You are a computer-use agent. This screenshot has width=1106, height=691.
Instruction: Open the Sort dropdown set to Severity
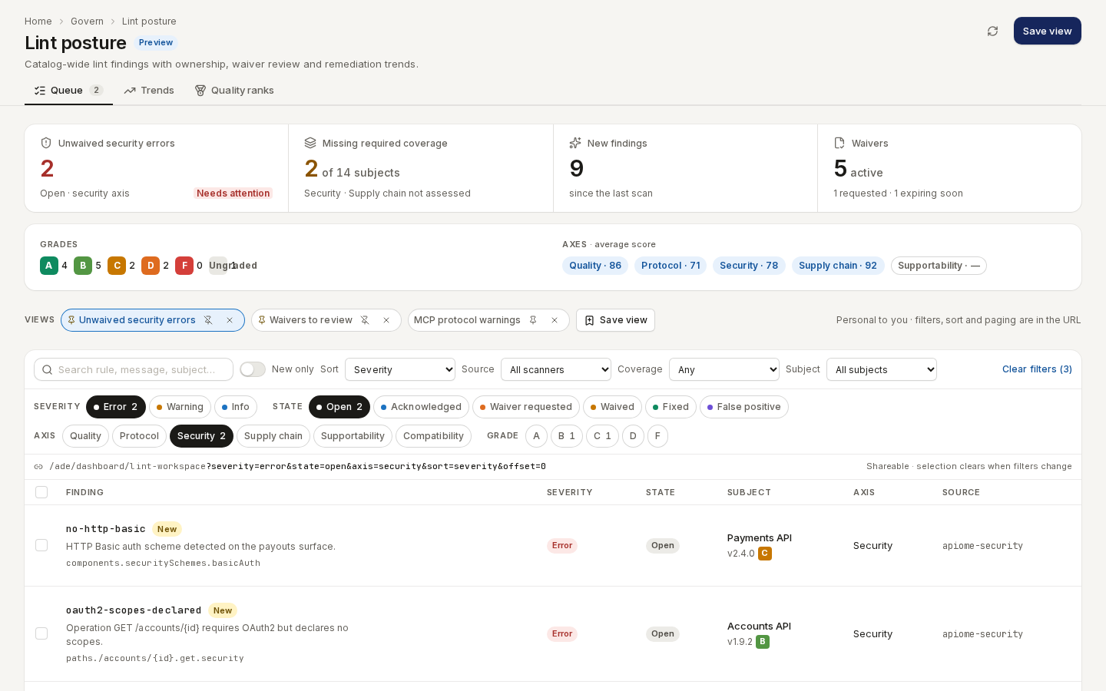click(400, 369)
